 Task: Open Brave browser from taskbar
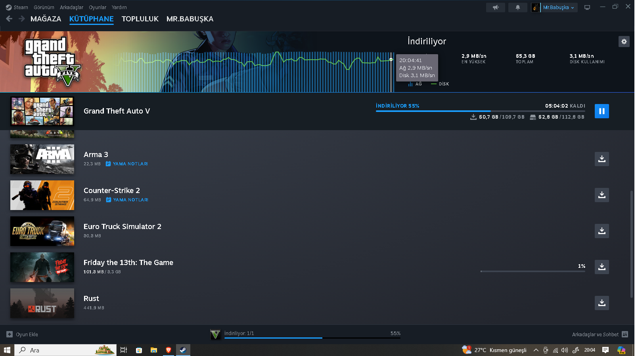pyautogui.click(x=169, y=350)
